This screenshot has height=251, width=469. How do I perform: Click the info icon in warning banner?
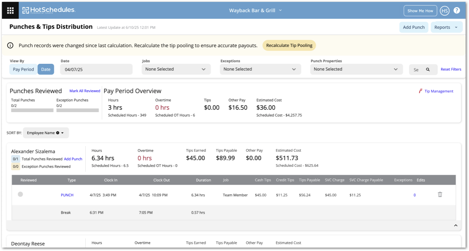click(x=10, y=46)
